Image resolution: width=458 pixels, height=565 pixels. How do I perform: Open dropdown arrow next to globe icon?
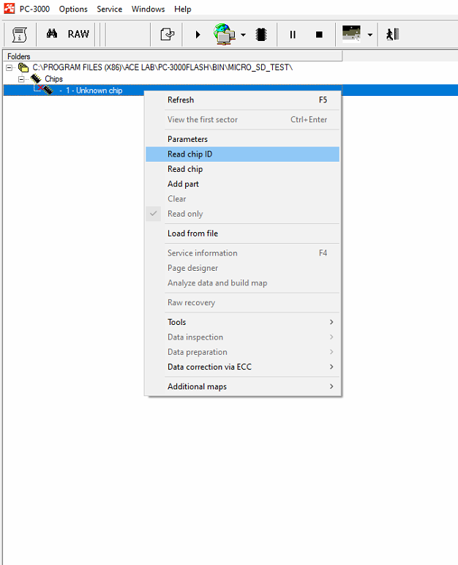point(243,34)
